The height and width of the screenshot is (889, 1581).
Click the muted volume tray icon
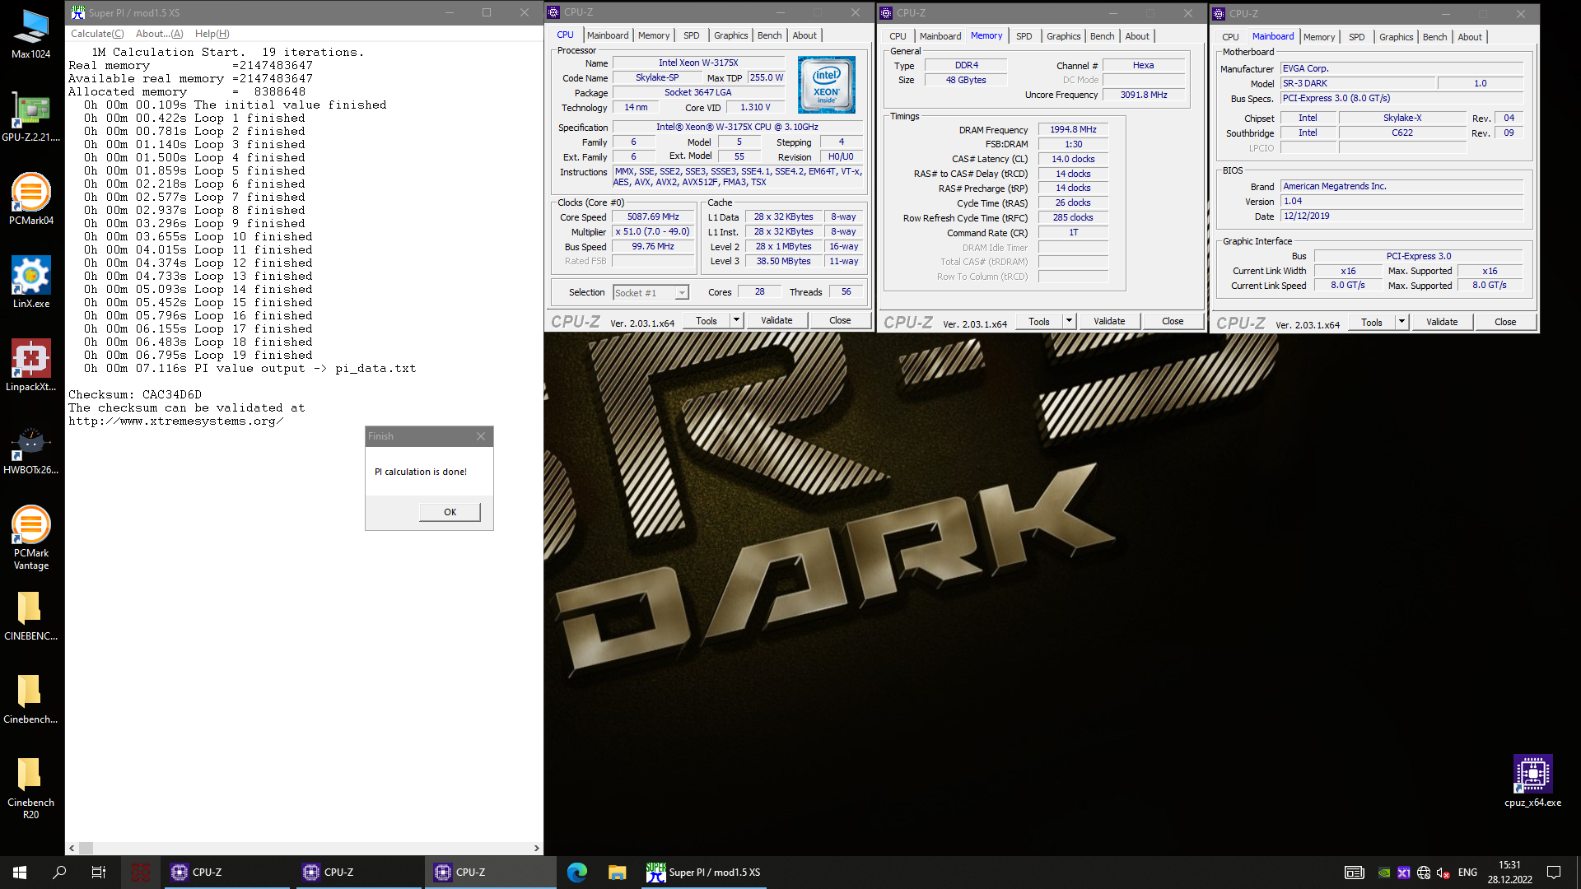(x=1443, y=873)
